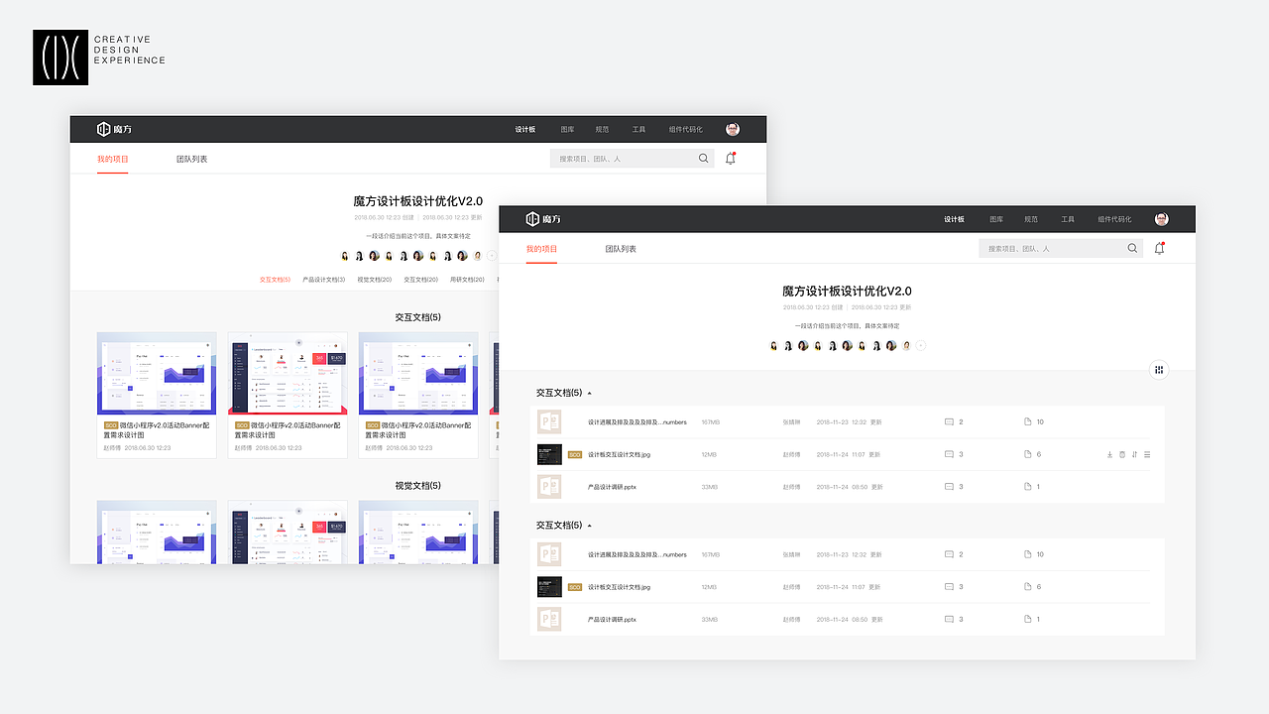Click the 魔方 logo in the front window
This screenshot has width=1269, height=714.
[x=543, y=219]
